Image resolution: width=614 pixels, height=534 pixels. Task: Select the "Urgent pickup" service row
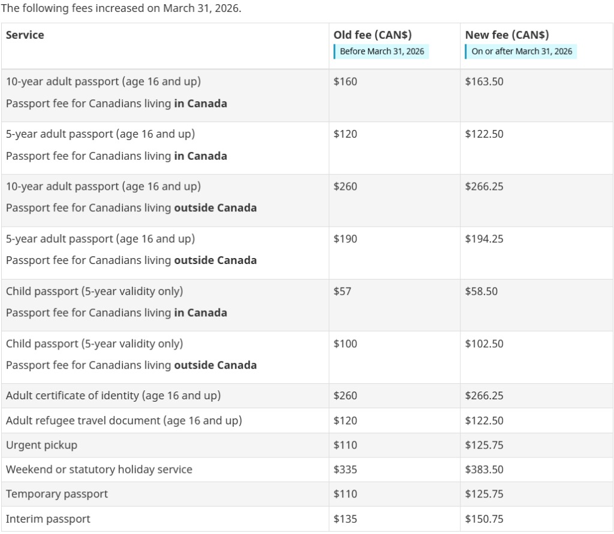[41, 445]
